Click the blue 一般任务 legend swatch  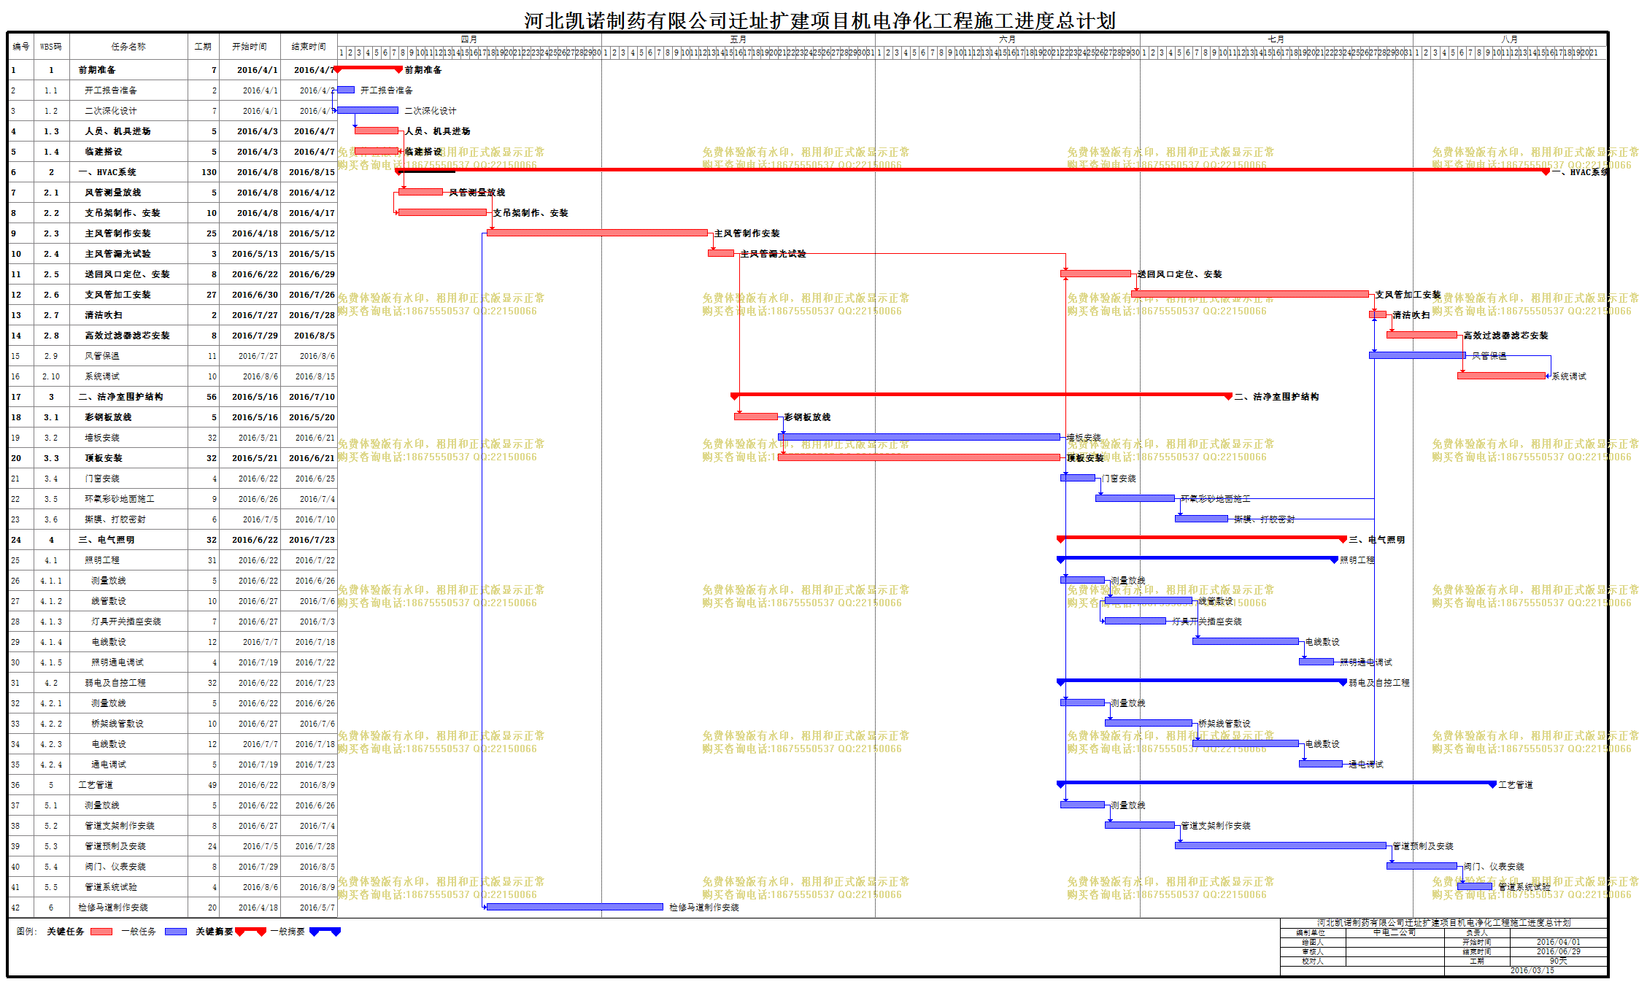(176, 932)
